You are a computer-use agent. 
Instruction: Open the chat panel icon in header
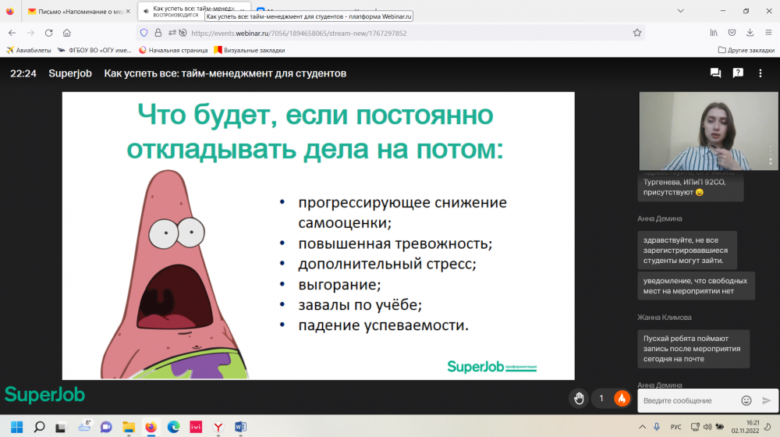pos(715,73)
